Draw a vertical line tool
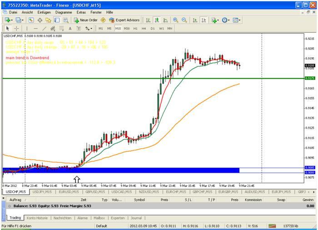 click(x=27, y=29)
